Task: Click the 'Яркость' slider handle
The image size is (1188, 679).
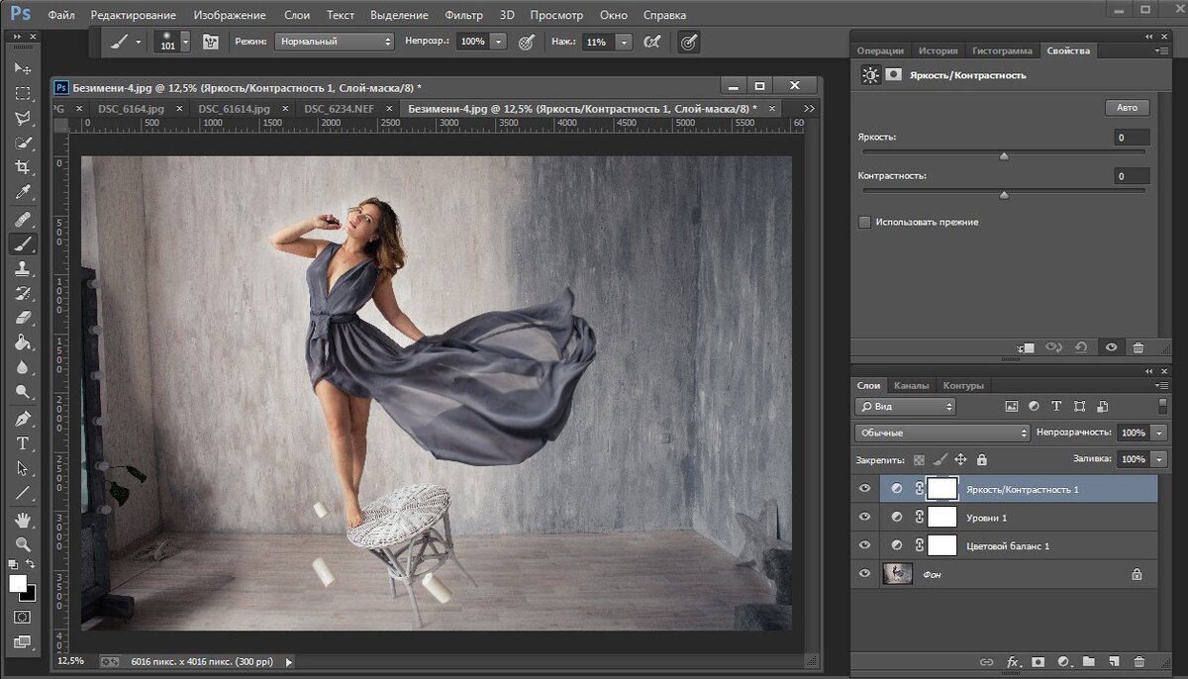Action: coord(1004,155)
